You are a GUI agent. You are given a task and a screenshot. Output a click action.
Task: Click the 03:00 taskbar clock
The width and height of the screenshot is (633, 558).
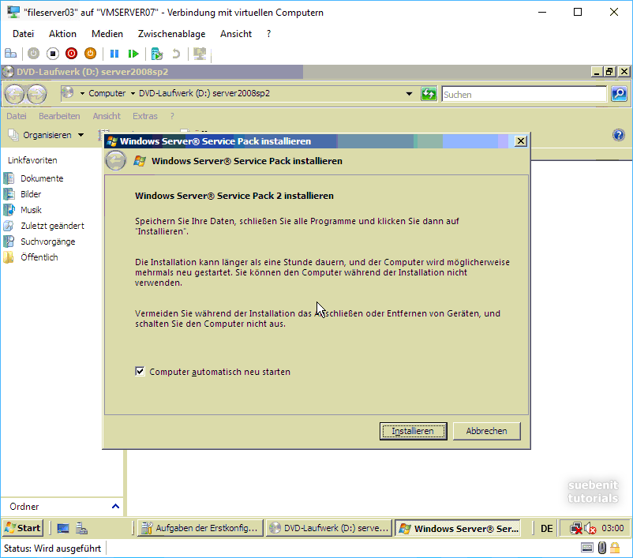(x=612, y=528)
